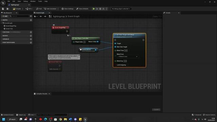The height and width of the screenshot is (122, 217).
Task: Click the eject button in the playback controls
Action: tap(103, 9)
